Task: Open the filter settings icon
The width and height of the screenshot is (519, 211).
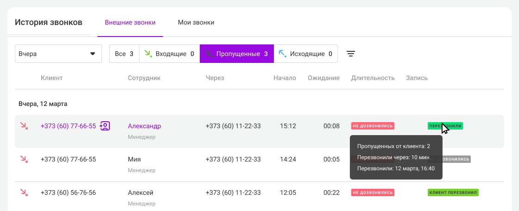Action: click(x=351, y=54)
